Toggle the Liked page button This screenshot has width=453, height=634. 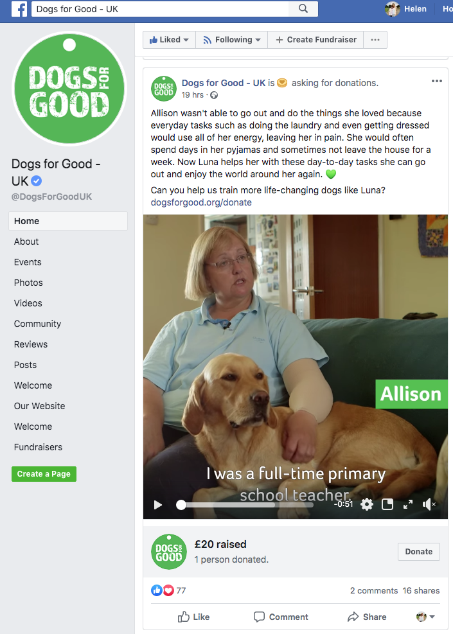[x=169, y=40]
